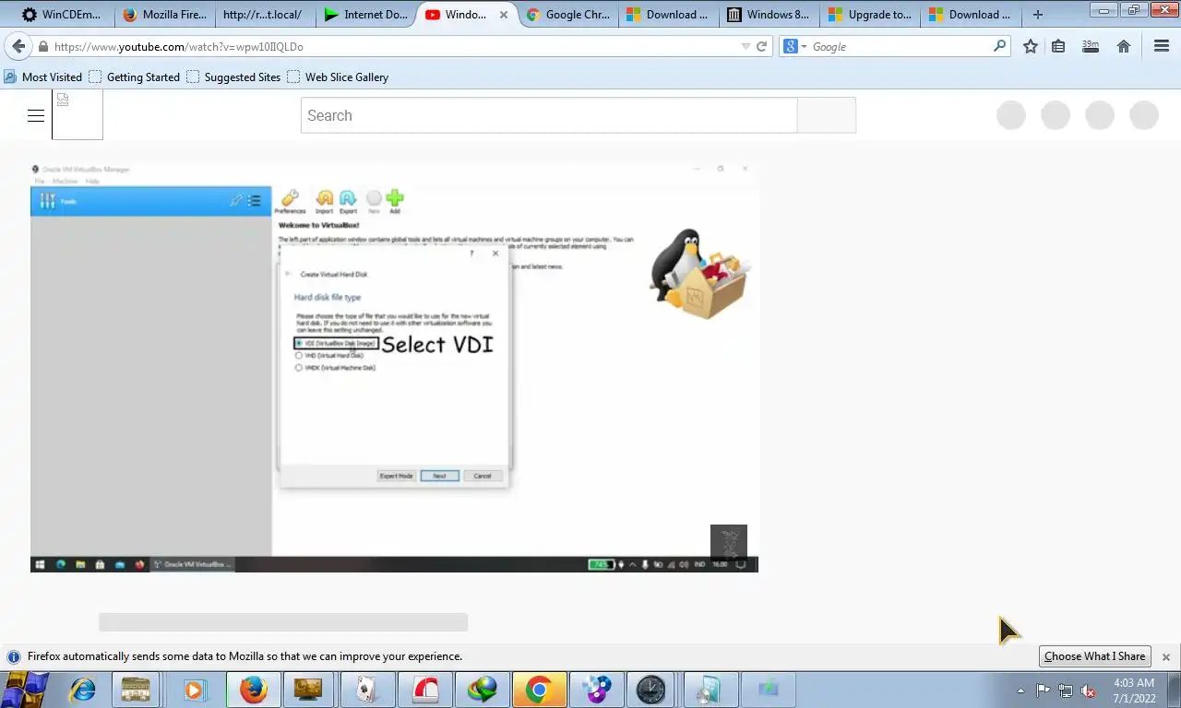Viewport: 1181px width, 708px height.
Task: Open the Getting Started bookmark
Action: 134,77
